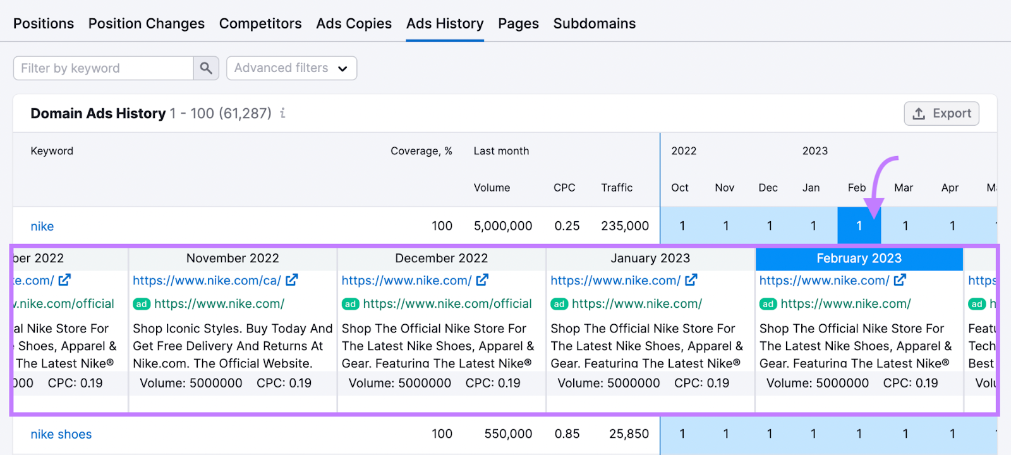
Task: Open external link icon for December 2022 ad
Action: (482, 280)
